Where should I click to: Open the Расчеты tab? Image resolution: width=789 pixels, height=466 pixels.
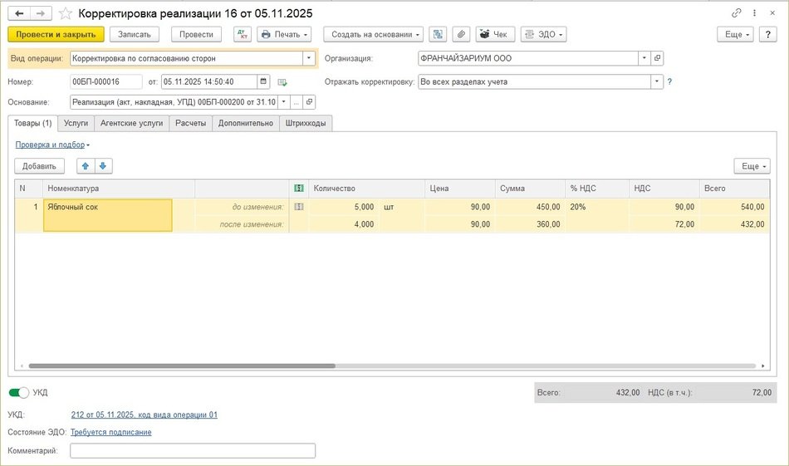coord(191,123)
